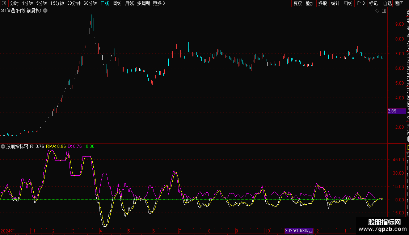
Task: Click the diamond icon in chart corner
Action: point(377,11)
